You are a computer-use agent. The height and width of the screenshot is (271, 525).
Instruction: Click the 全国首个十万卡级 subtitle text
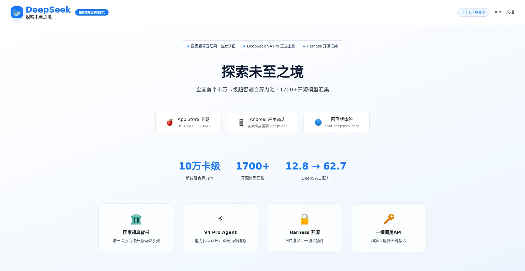click(x=262, y=90)
